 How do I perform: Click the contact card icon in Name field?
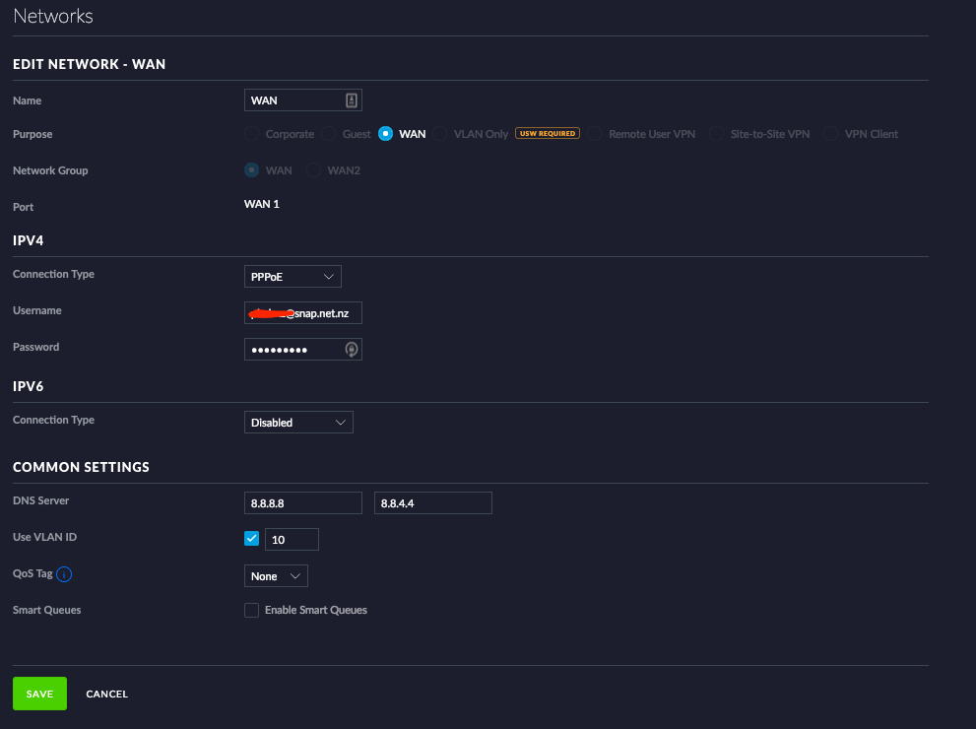(x=351, y=100)
